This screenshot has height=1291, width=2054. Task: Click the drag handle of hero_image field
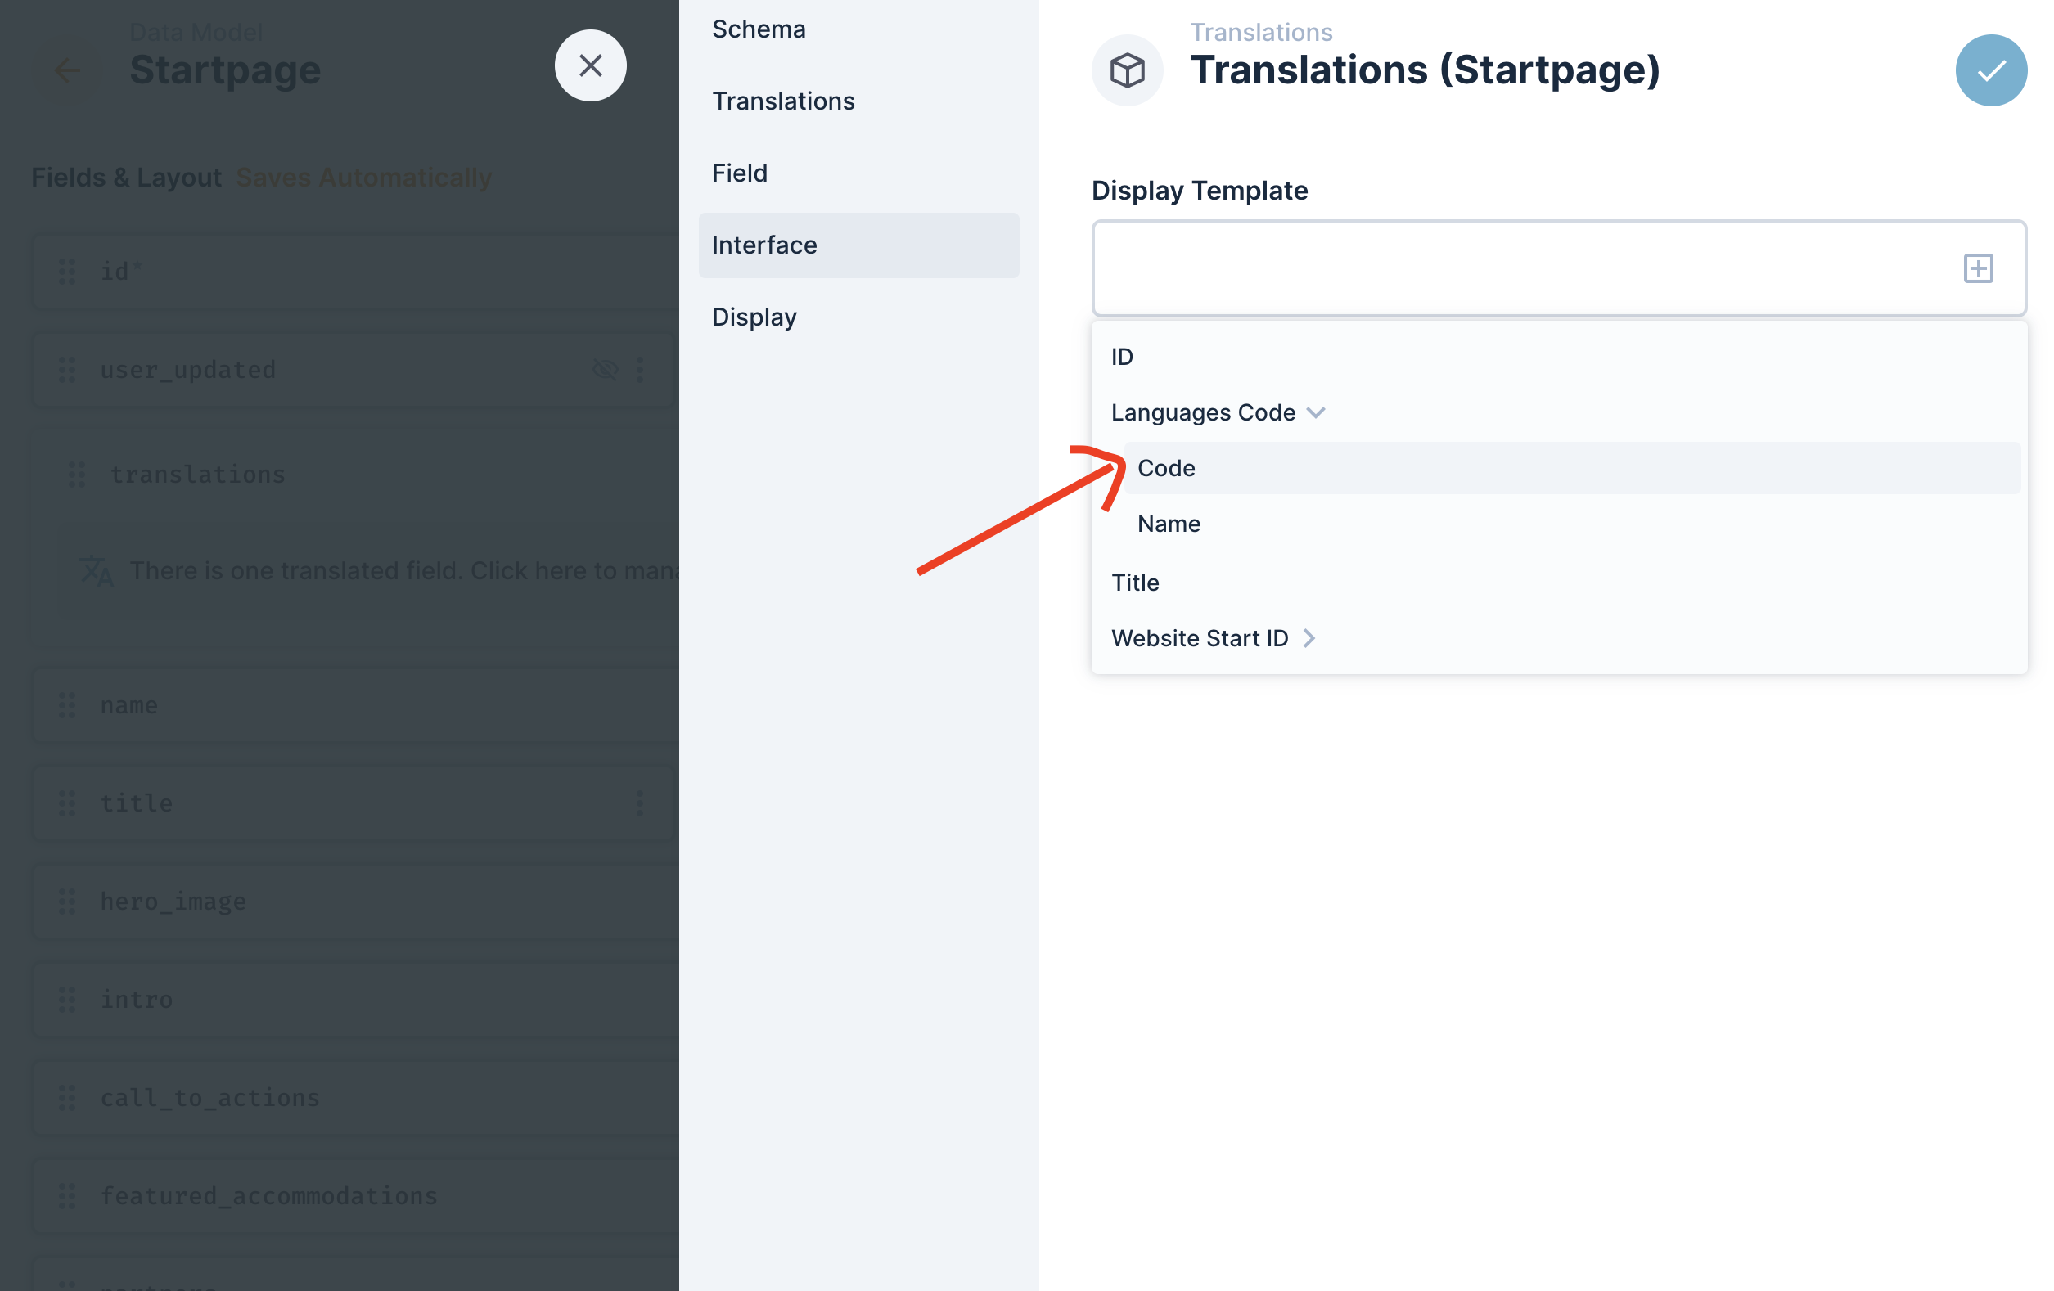coord(66,902)
